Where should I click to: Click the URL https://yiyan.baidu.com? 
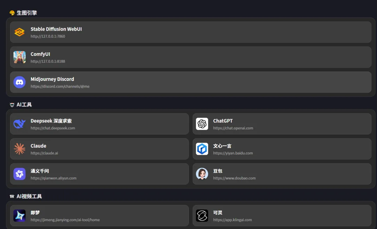[233, 153]
